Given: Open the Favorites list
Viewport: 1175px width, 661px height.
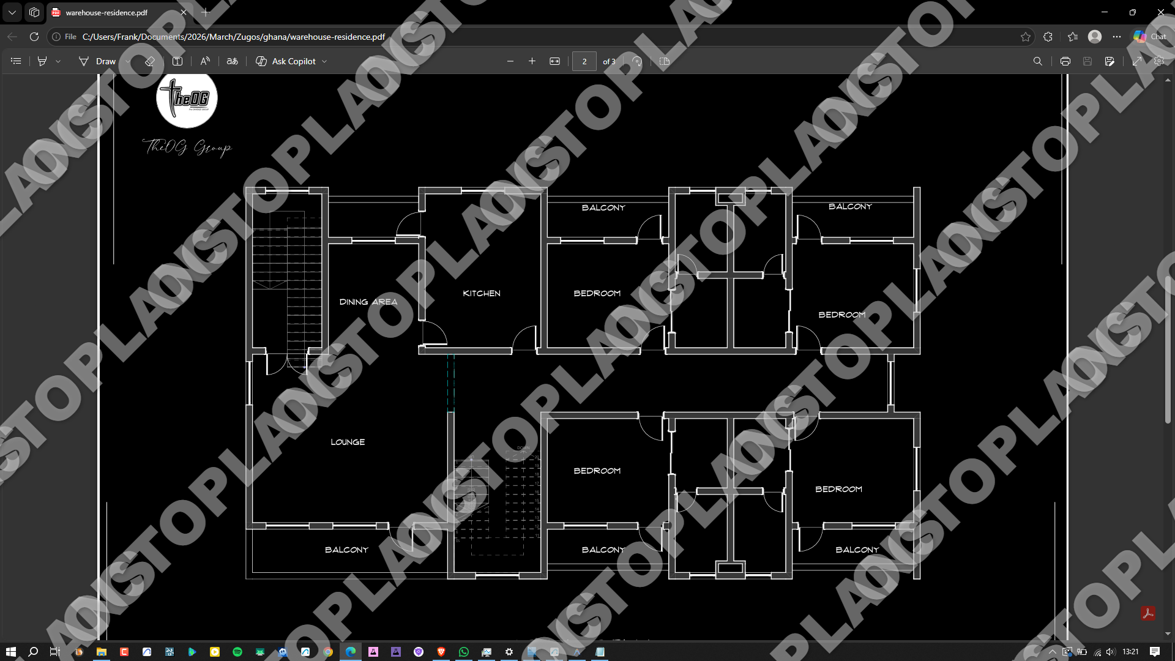Looking at the screenshot, I should (x=1073, y=37).
